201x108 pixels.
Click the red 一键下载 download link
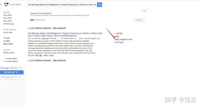point(118,34)
